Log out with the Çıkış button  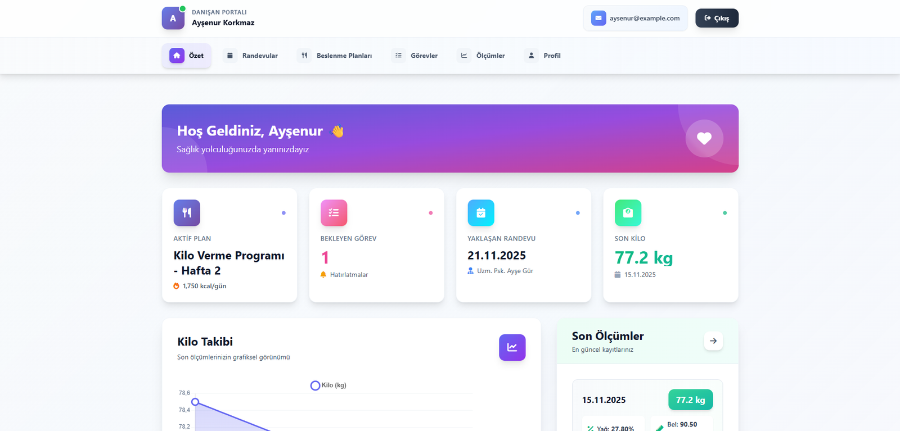pyautogui.click(x=717, y=18)
